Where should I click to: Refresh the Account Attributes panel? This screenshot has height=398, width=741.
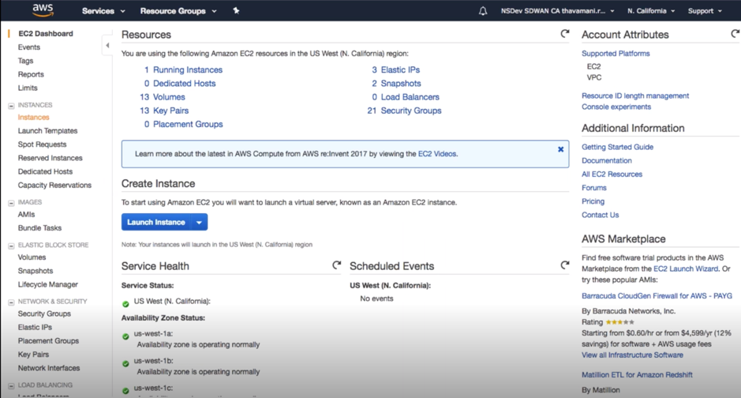[x=735, y=33]
